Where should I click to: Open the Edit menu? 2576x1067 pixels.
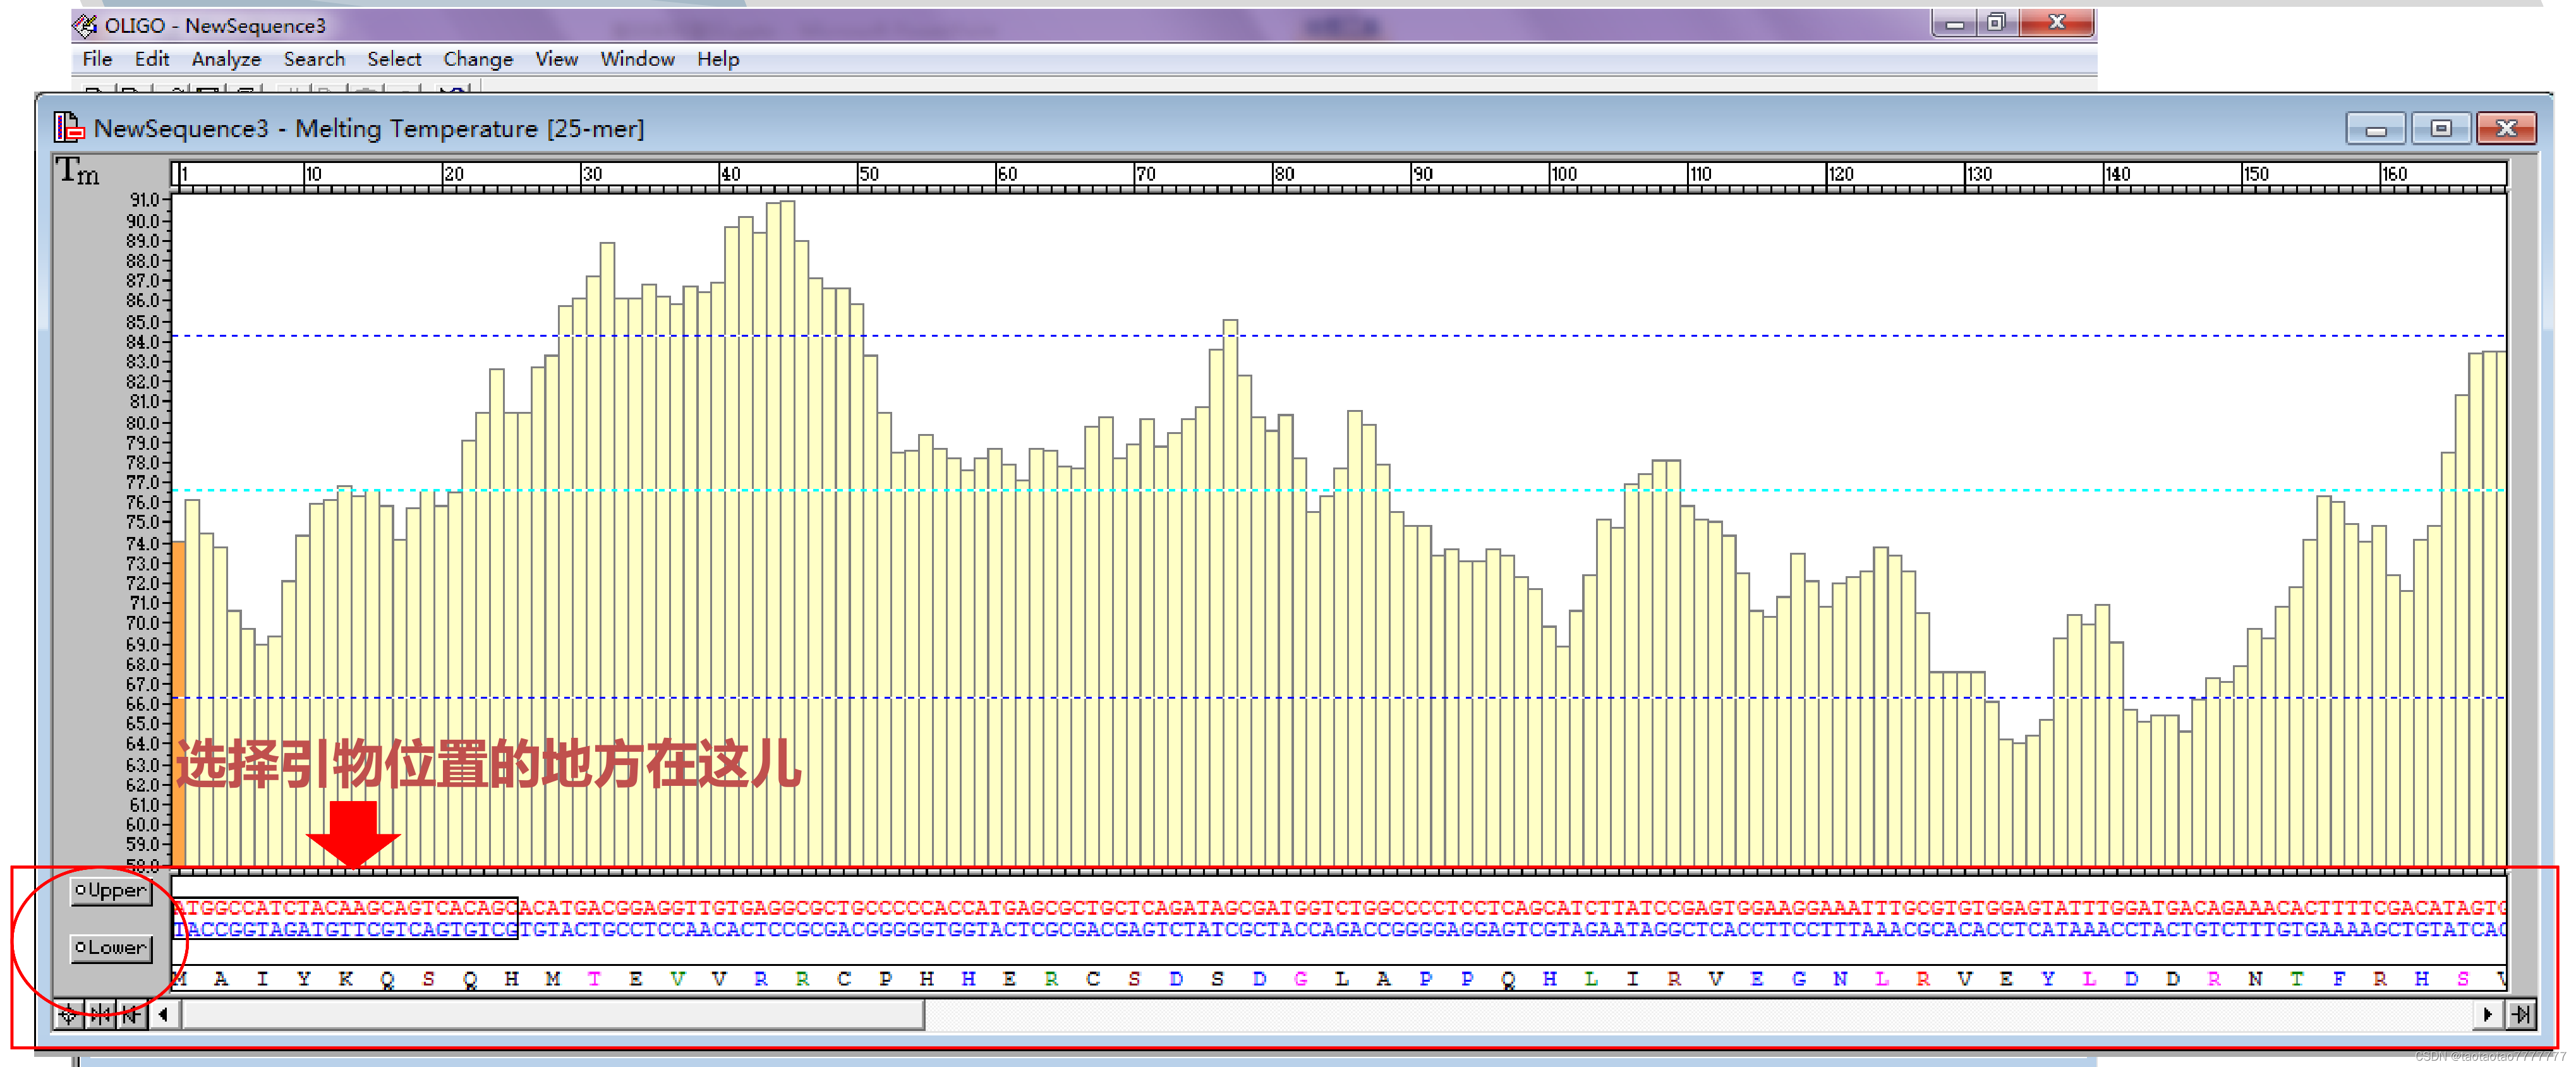point(152,59)
